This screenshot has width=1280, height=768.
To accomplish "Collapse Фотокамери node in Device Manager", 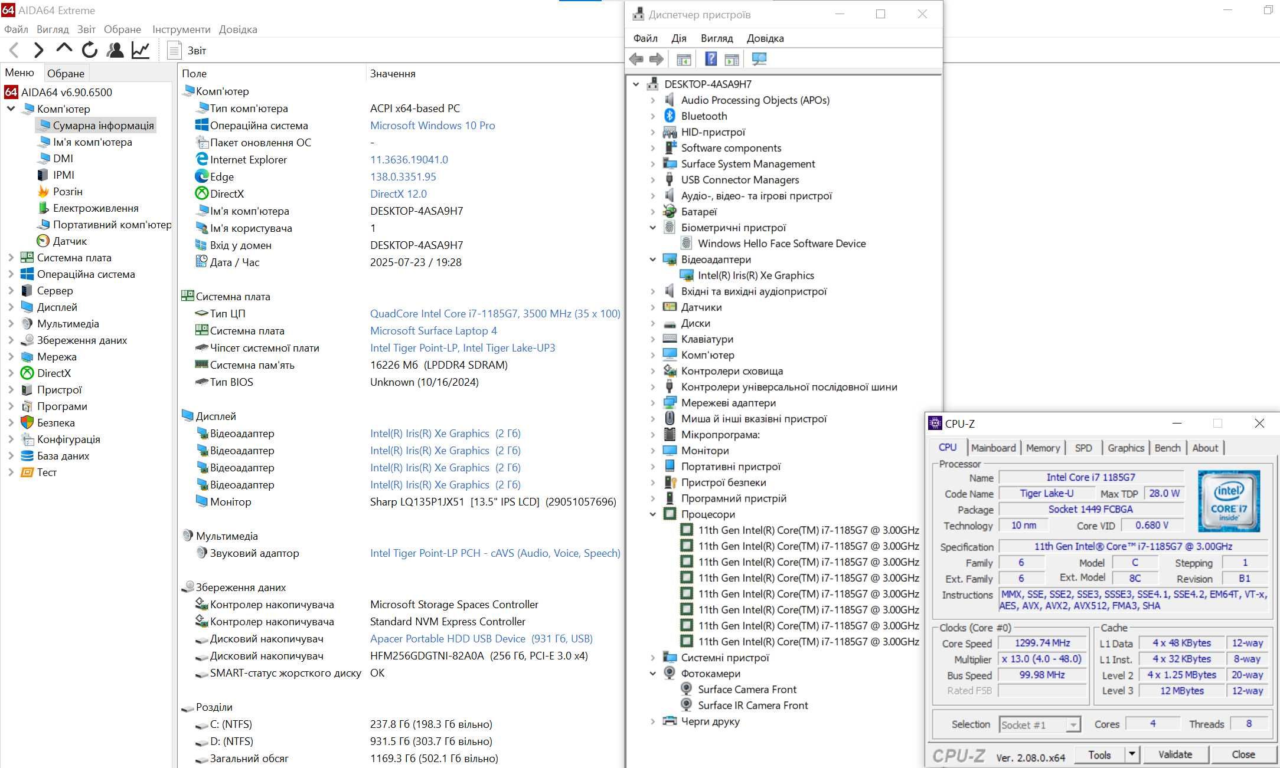I will tap(653, 674).
